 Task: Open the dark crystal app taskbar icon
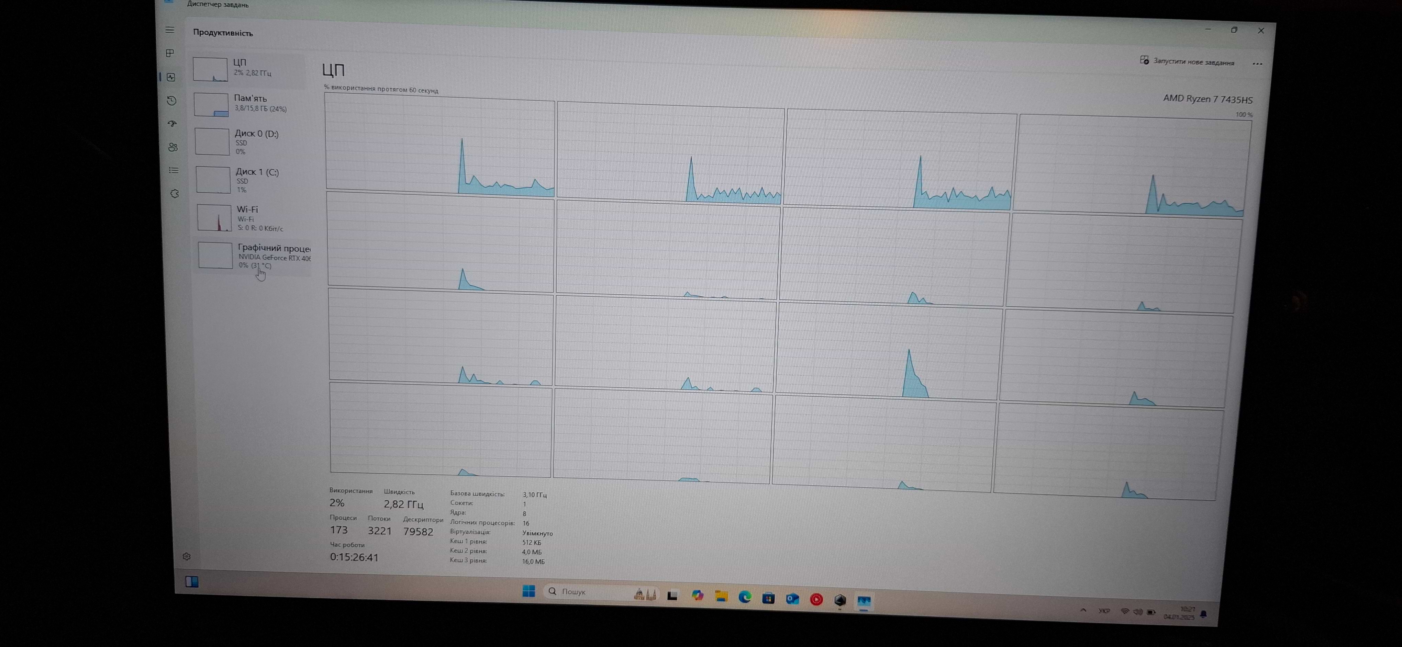[840, 601]
